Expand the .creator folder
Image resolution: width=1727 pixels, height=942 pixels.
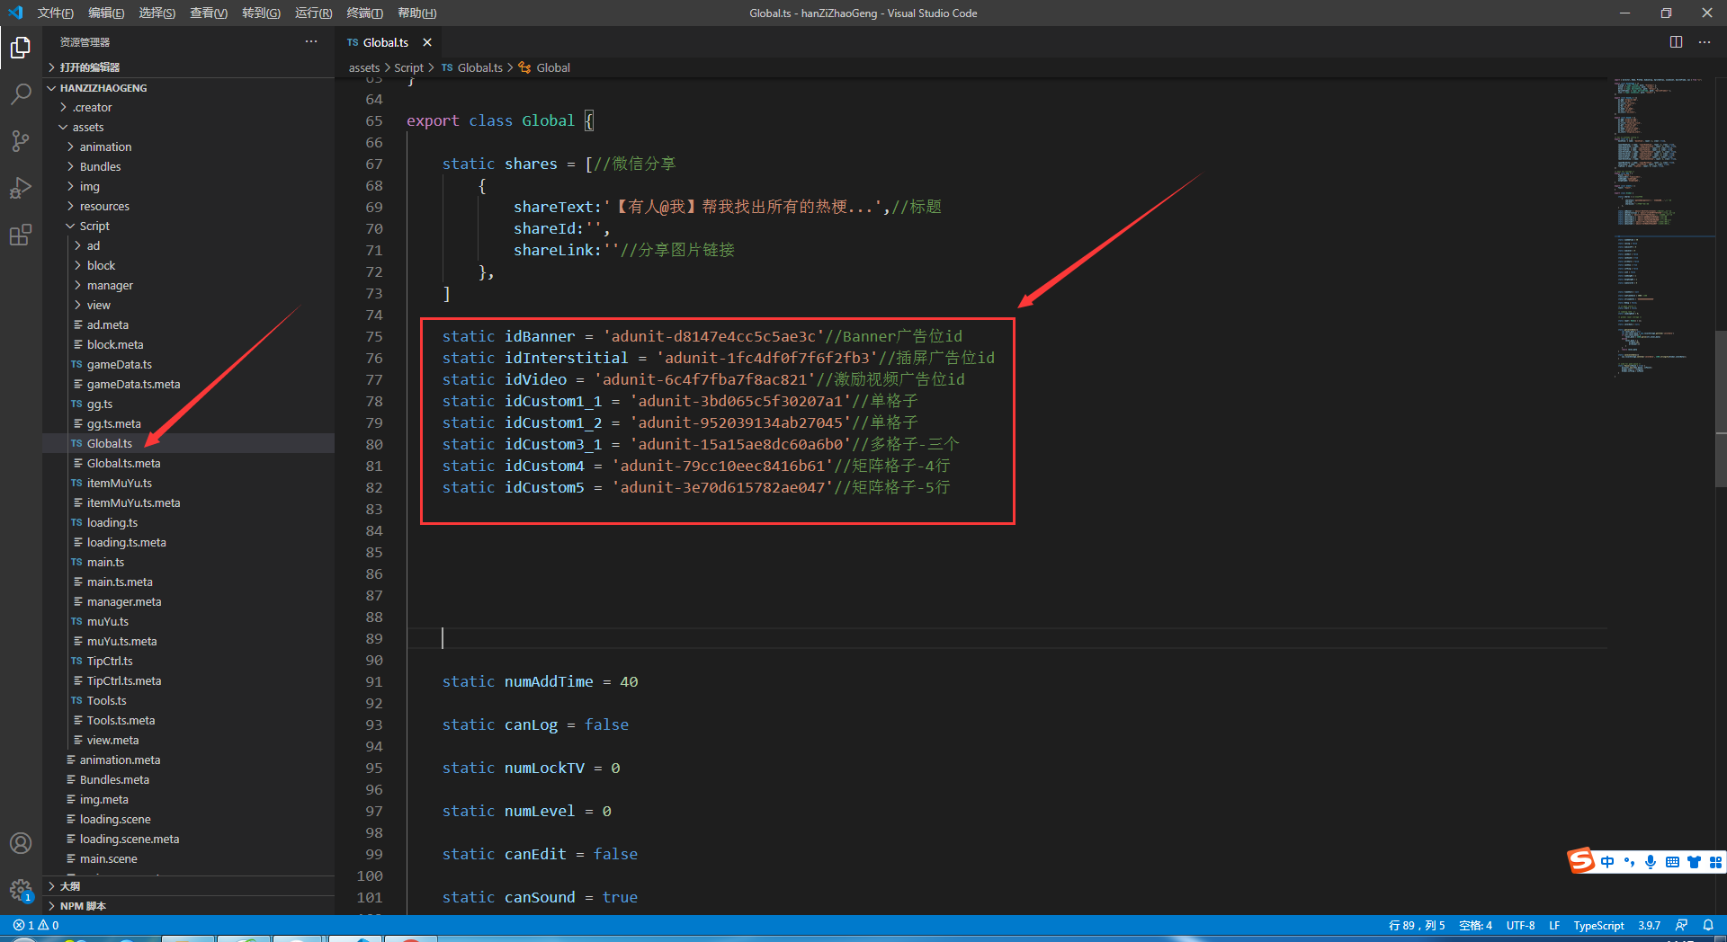tap(189, 107)
